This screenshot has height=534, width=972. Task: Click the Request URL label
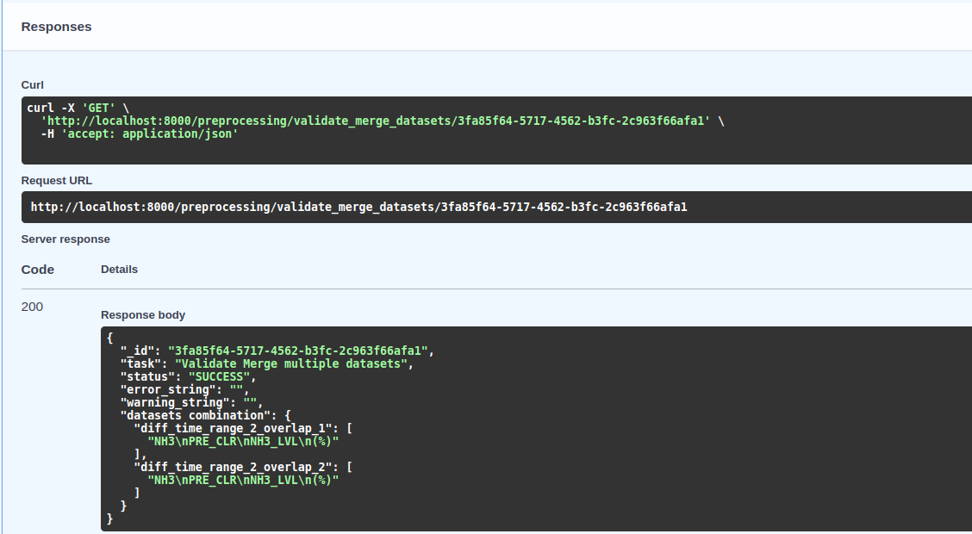(x=57, y=181)
